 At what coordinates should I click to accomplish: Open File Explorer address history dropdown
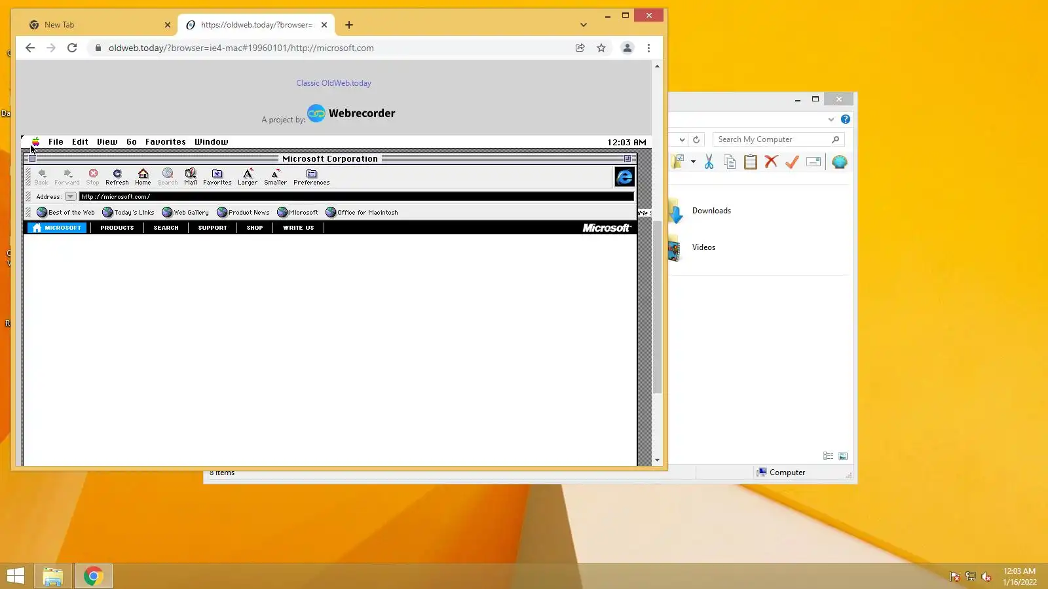(x=682, y=139)
